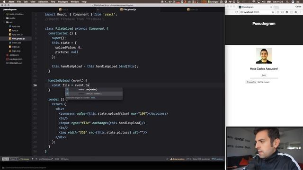This screenshot has width=303, height=170.
Task: Open App.css in the tree view
Action: tap(16, 26)
